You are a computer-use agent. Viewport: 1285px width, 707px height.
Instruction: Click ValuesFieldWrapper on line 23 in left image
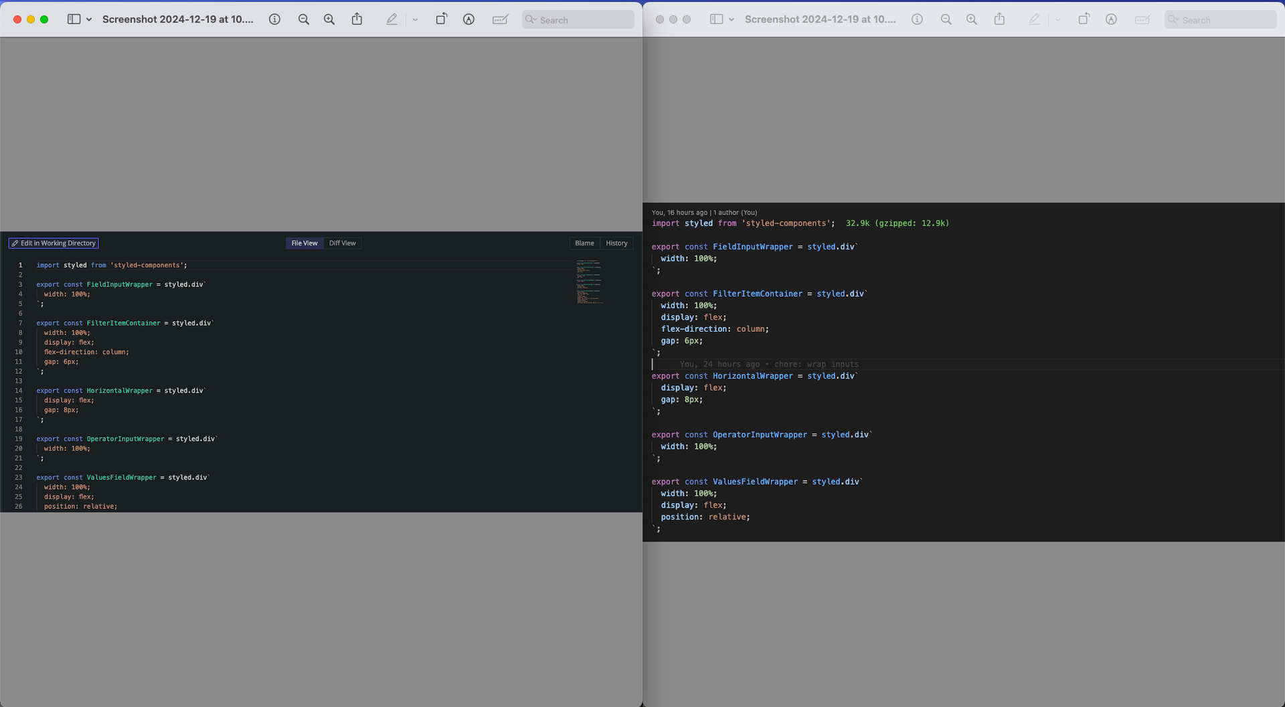click(121, 478)
